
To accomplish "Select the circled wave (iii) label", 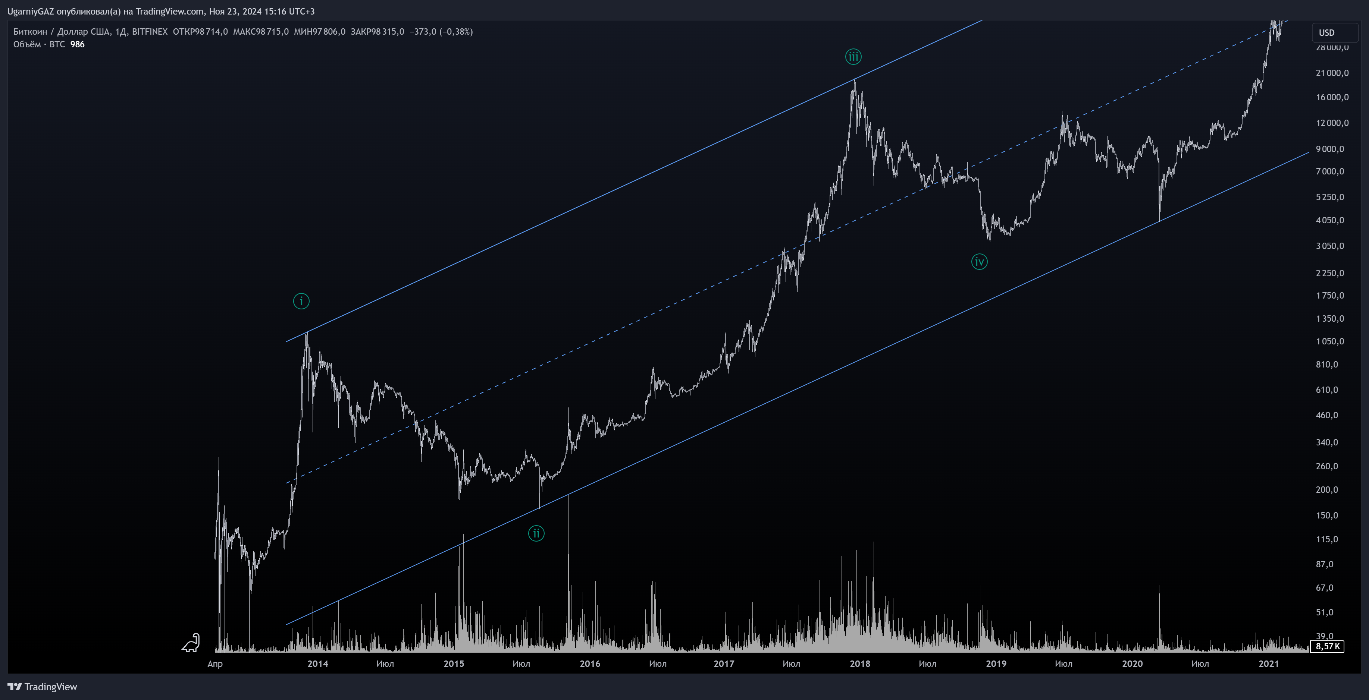I will point(853,57).
